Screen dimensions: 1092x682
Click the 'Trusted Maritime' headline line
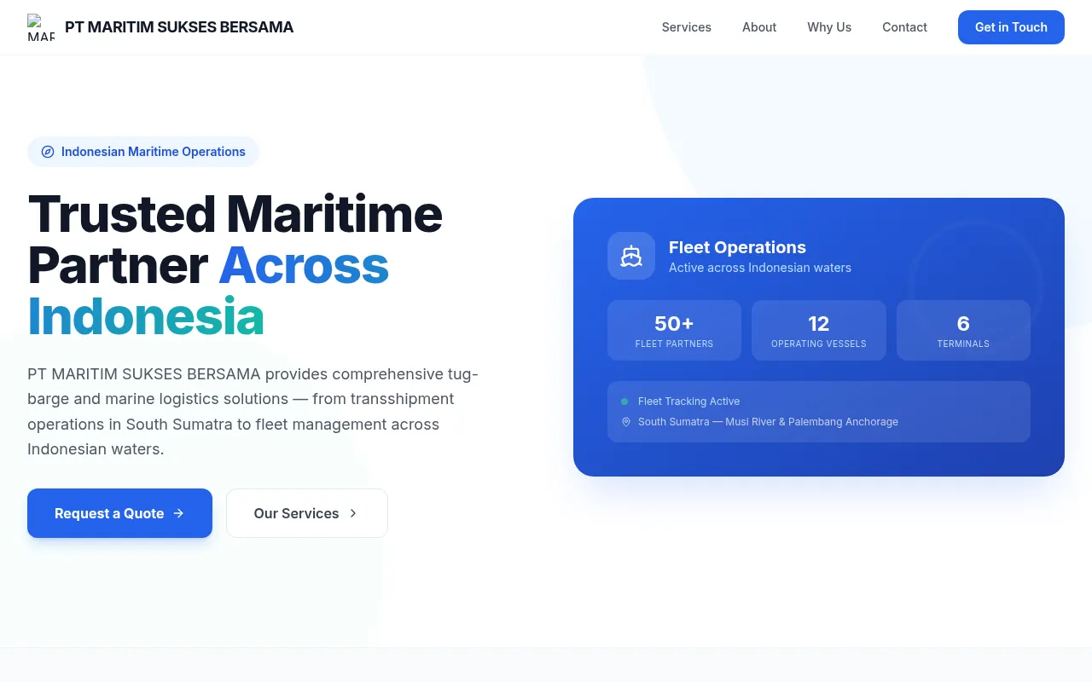pos(235,213)
